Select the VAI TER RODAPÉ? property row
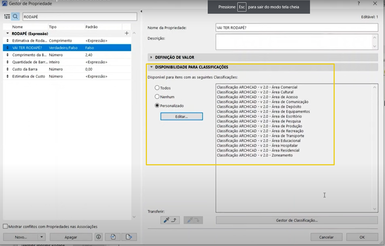385x246 pixels. pyautogui.click(x=67, y=48)
